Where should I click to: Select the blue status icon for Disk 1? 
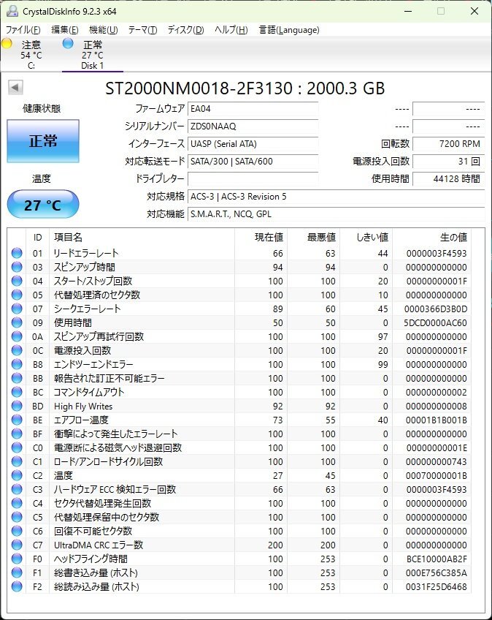pyautogui.click(x=68, y=43)
